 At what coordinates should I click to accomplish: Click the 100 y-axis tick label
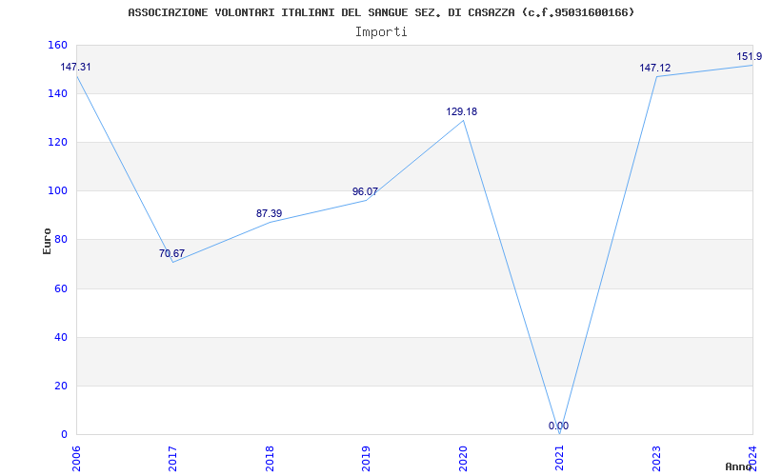57,191
